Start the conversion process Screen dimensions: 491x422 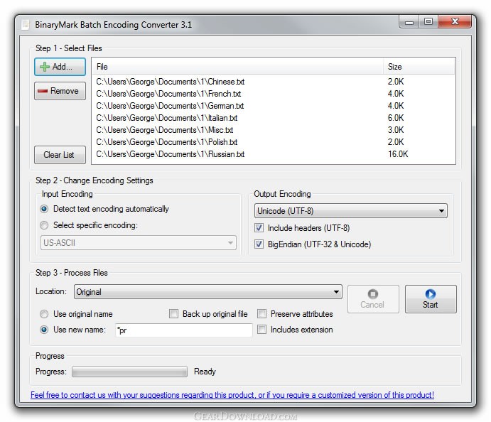coord(431,299)
